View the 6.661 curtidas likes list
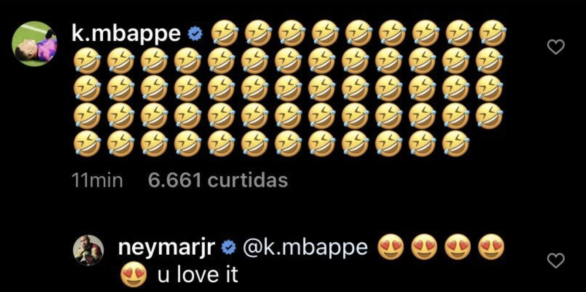Viewport: 586px width, 292px height. [218, 180]
